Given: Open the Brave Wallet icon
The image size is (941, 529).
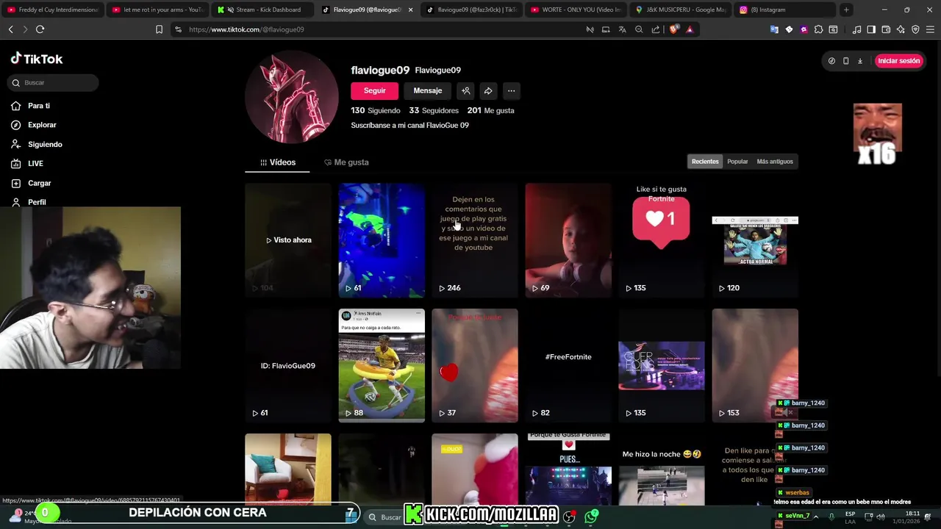Looking at the screenshot, I should point(886,29).
